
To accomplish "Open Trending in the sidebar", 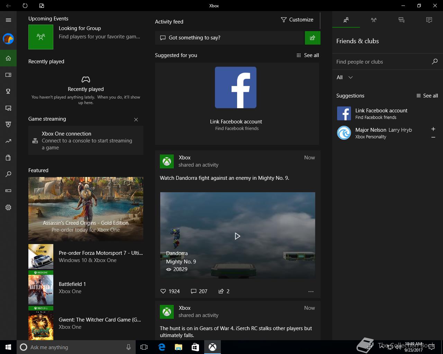I will tap(8, 141).
